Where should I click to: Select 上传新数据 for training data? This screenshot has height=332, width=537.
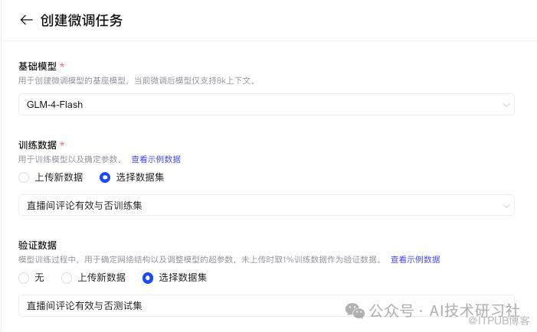[25, 177]
